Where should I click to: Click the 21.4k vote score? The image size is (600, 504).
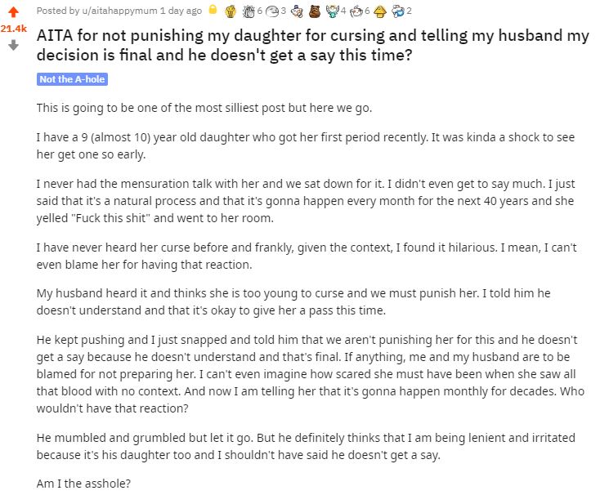point(13,29)
